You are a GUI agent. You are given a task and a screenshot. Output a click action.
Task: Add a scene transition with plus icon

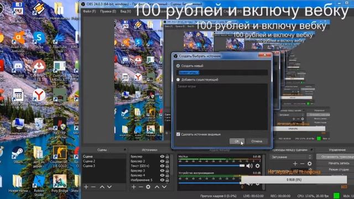pos(295,164)
